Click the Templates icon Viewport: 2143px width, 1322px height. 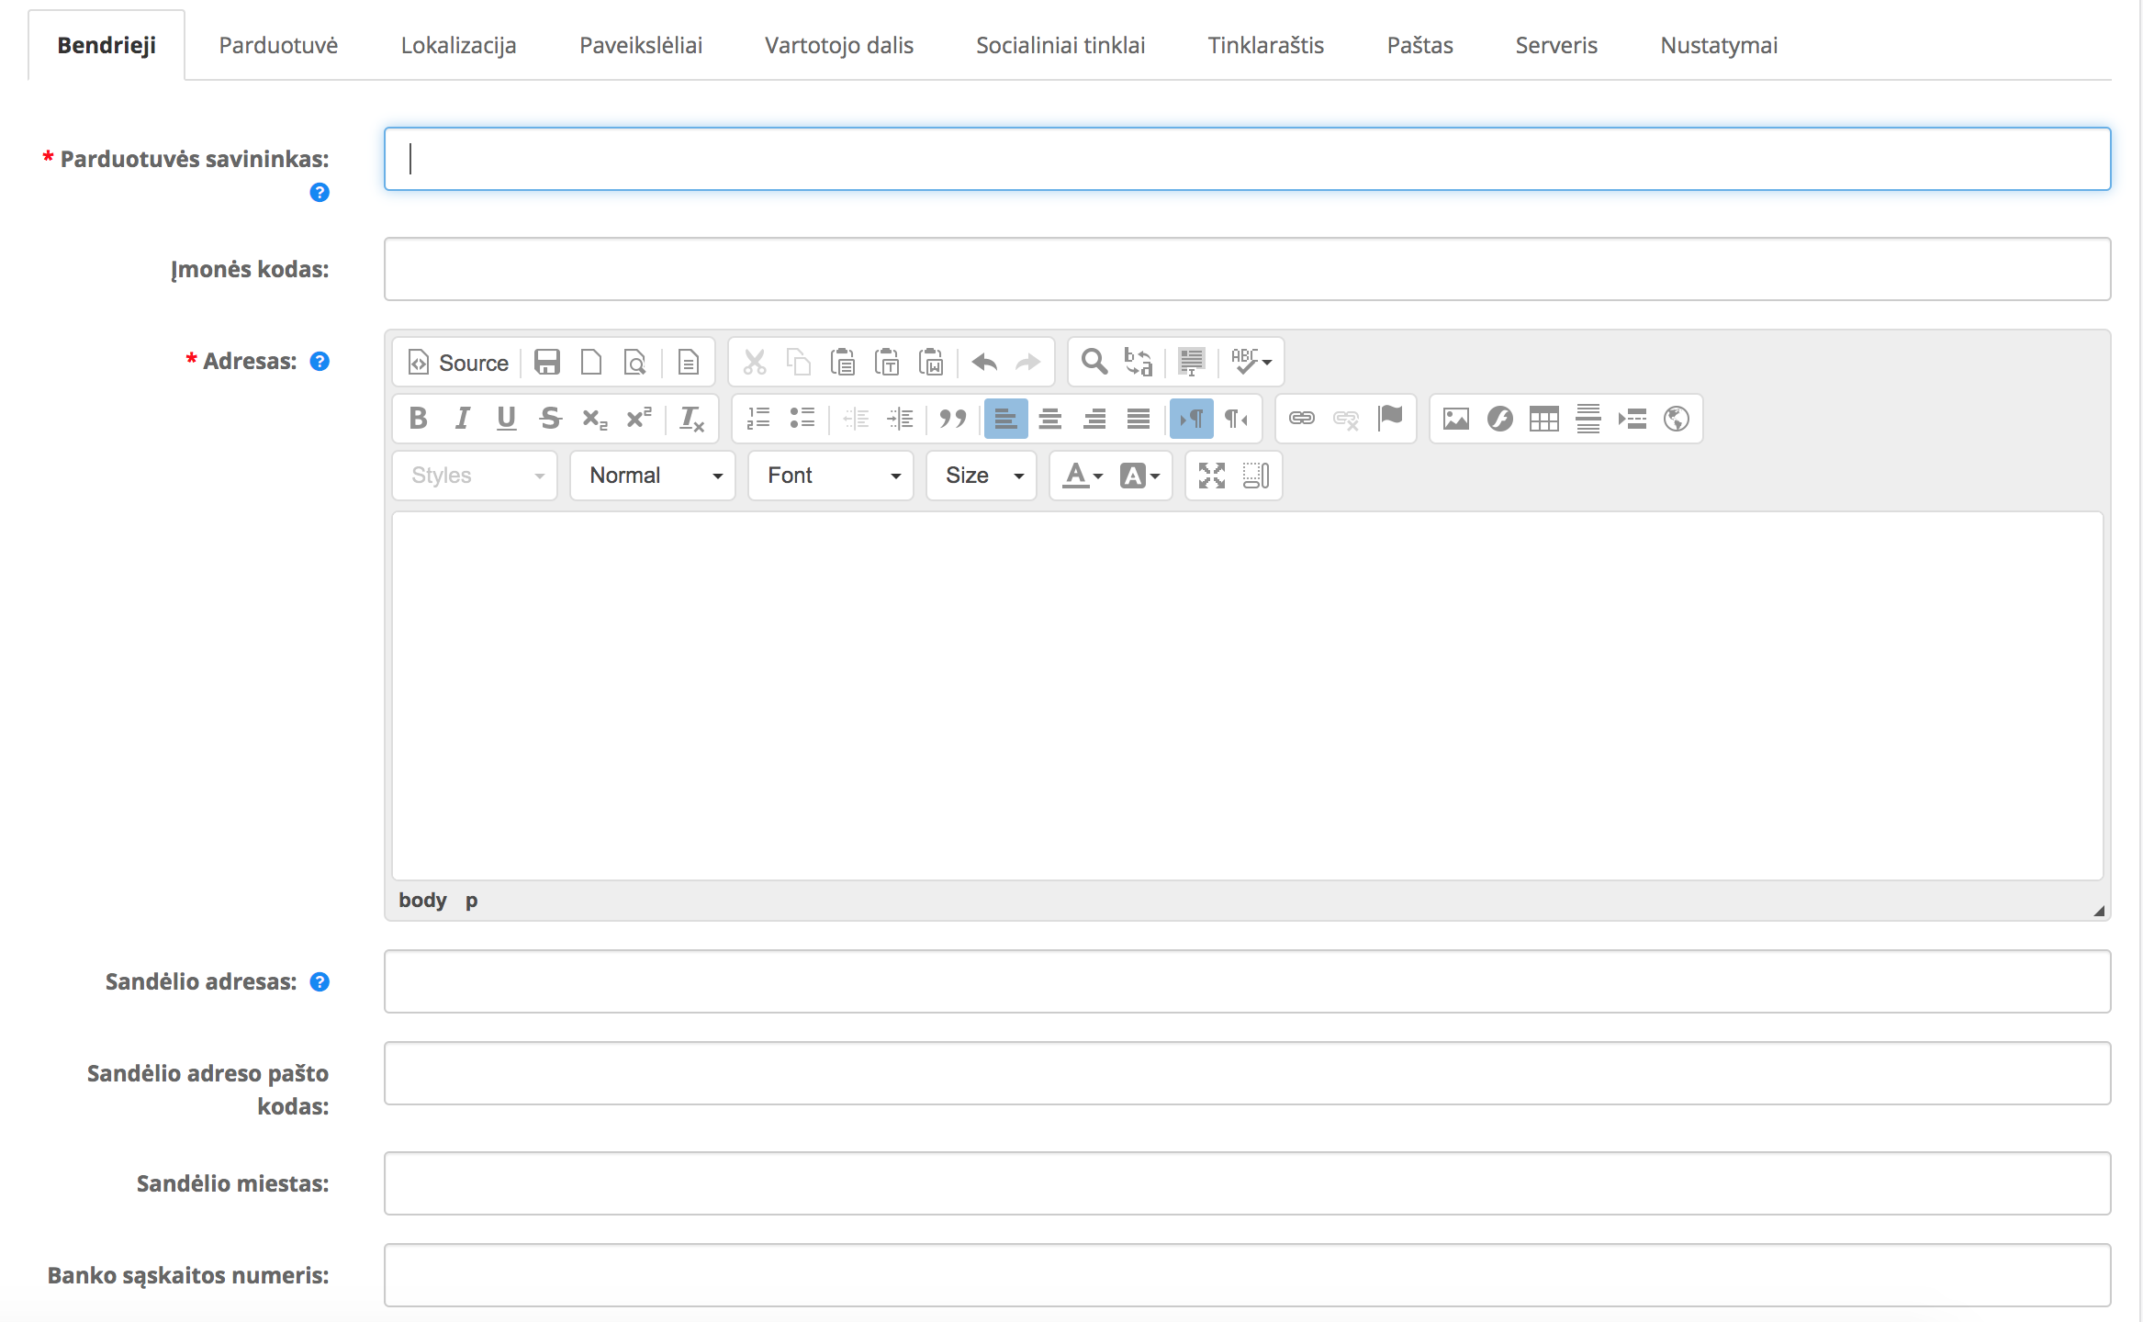coord(689,363)
